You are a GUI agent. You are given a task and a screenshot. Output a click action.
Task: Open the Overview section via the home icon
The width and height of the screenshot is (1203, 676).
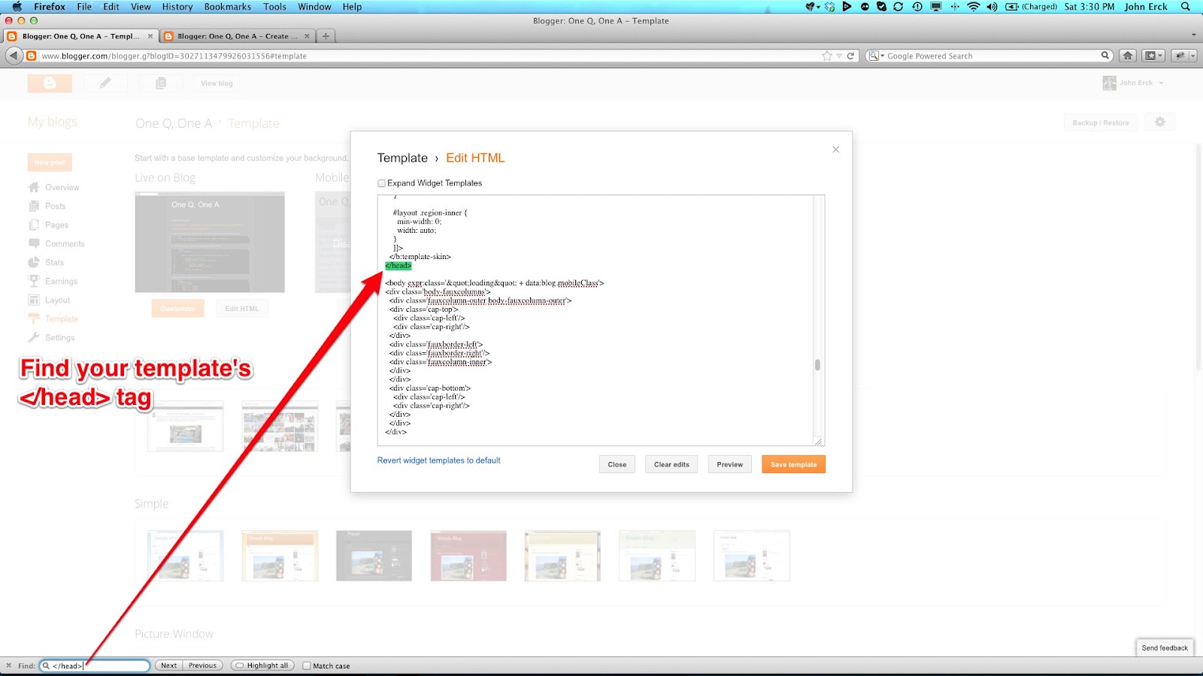pos(35,187)
